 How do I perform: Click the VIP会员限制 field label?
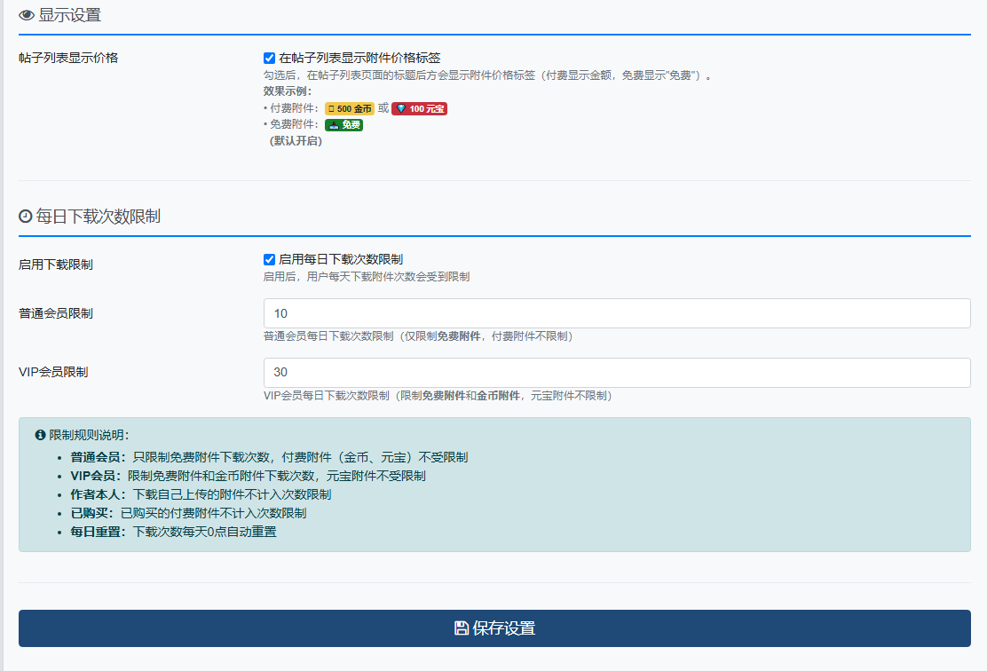[53, 373]
